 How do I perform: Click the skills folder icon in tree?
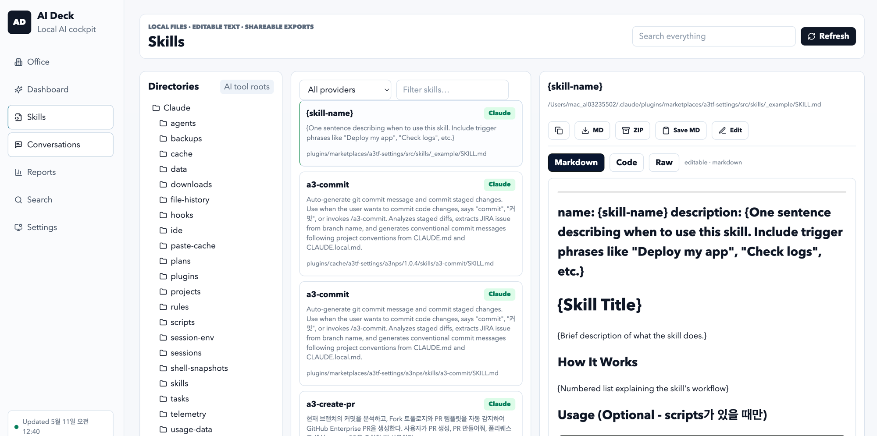click(x=163, y=383)
